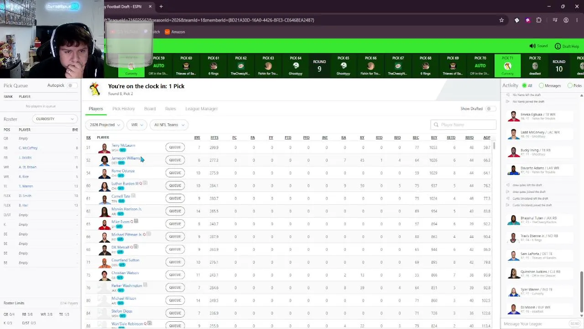584x329 pixels.
Task: Open the League Manager tab
Action: [202, 109]
